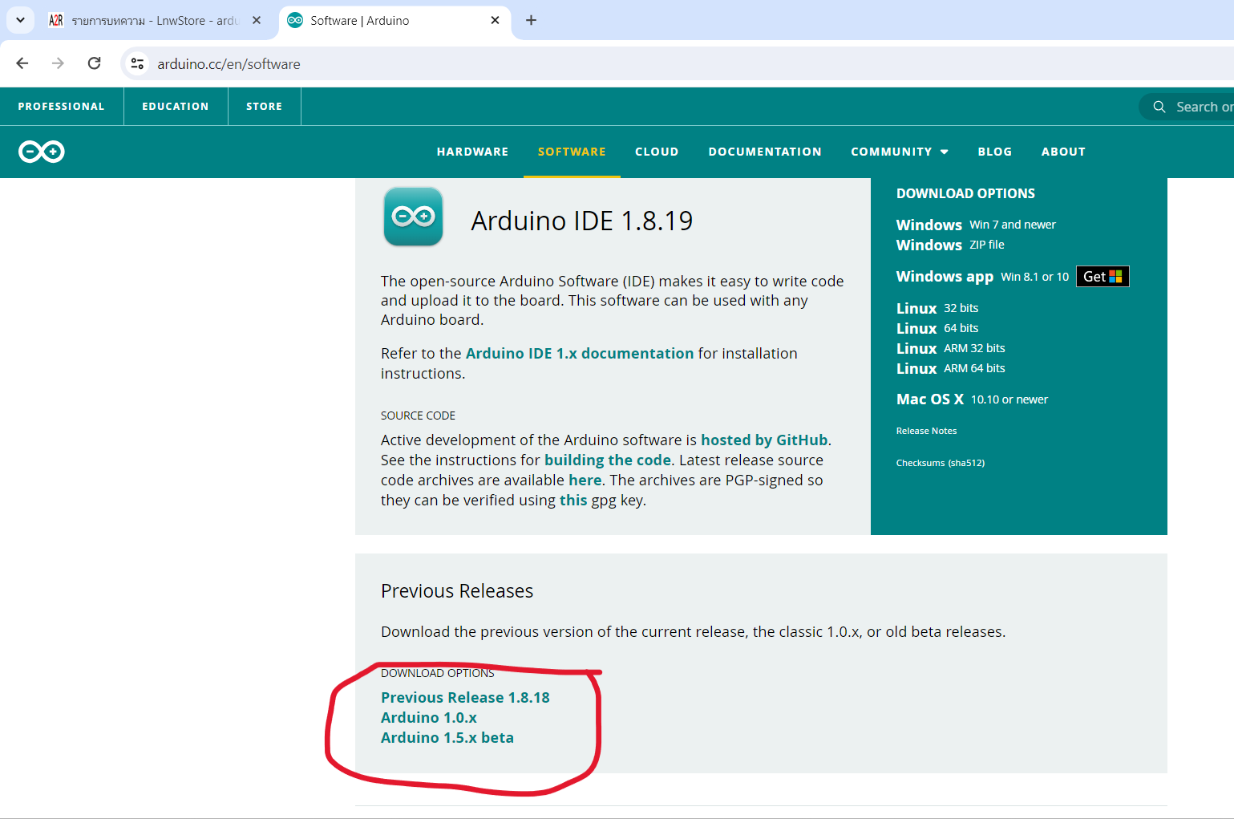Open the DOCUMENTATION menu

tap(765, 152)
